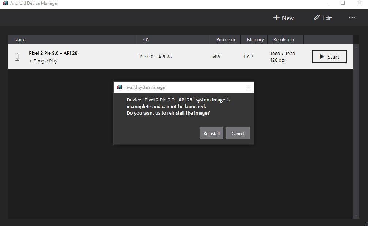
Task: Cancel the reinstall prompt
Action: [238, 133]
